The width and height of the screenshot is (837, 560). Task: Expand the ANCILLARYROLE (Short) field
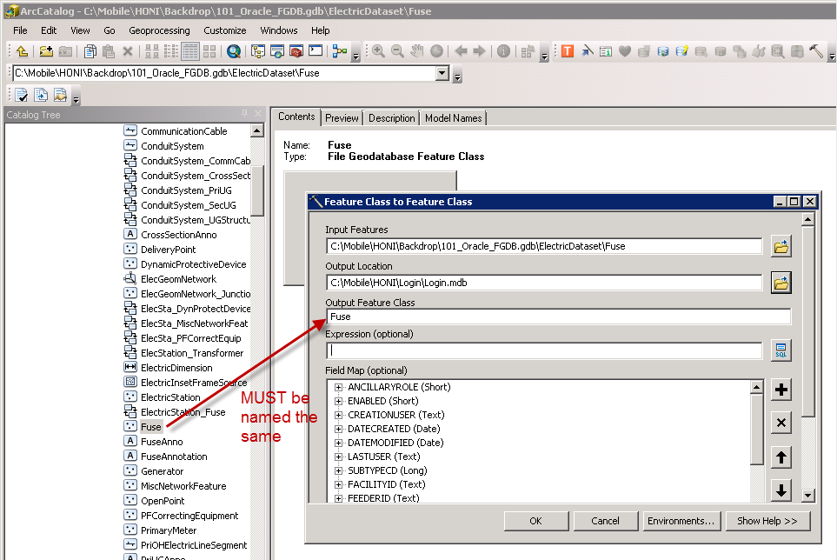click(338, 388)
